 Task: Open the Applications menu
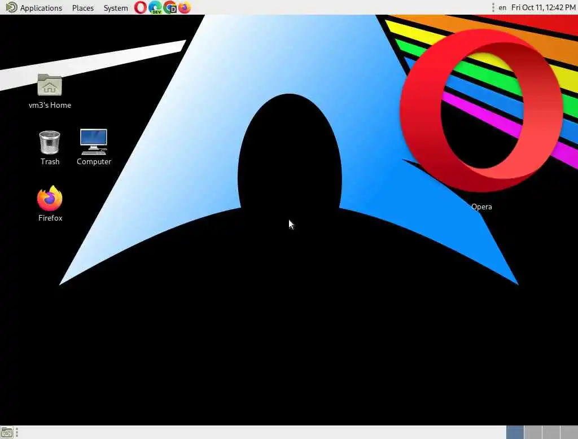tap(34, 8)
